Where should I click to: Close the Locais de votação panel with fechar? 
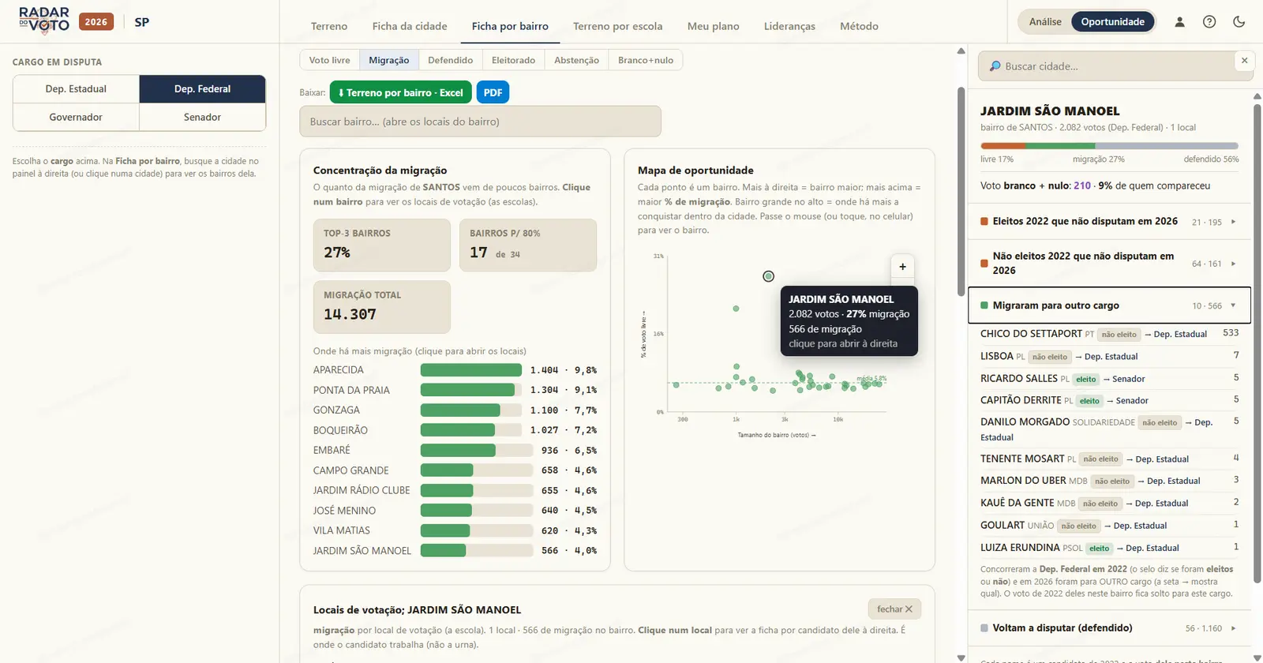pyautogui.click(x=894, y=609)
